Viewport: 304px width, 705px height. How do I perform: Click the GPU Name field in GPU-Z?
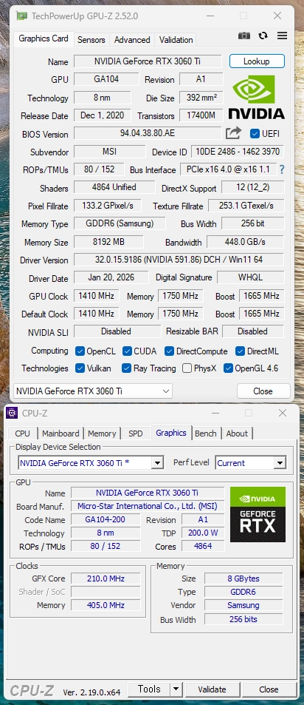click(148, 61)
